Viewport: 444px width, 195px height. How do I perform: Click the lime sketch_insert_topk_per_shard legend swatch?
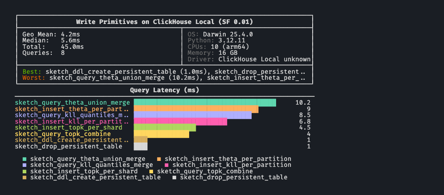coord(25,171)
